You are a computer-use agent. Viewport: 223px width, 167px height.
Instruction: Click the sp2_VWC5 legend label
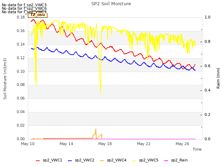pyautogui.click(x=149, y=160)
